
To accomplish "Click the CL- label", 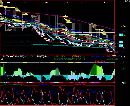I will 2,59.
